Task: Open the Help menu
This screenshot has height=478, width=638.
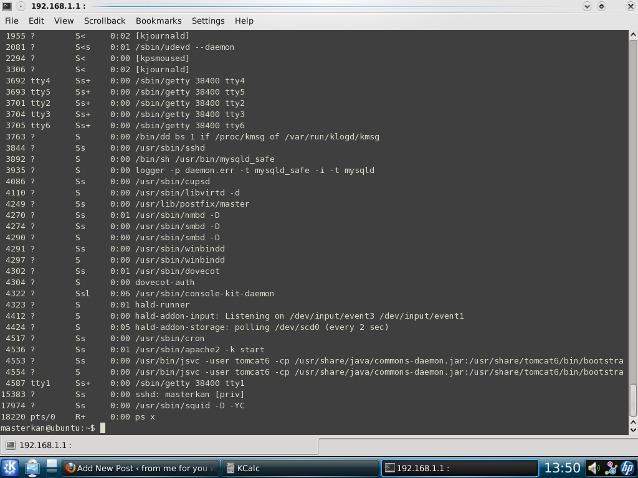Action: (x=244, y=21)
